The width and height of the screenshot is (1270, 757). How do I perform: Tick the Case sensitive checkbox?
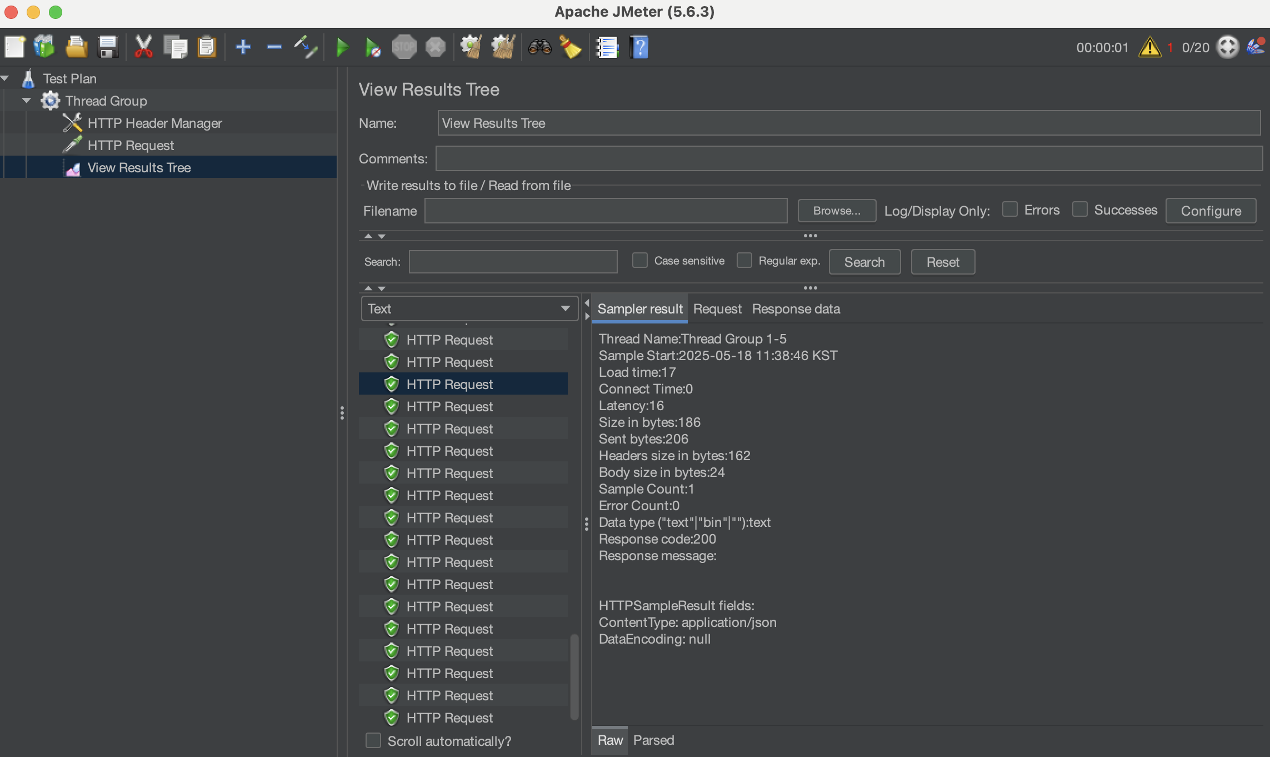click(x=640, y=260)
